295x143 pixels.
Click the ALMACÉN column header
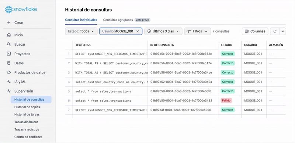pyautogui.click(x=276, y=45)
